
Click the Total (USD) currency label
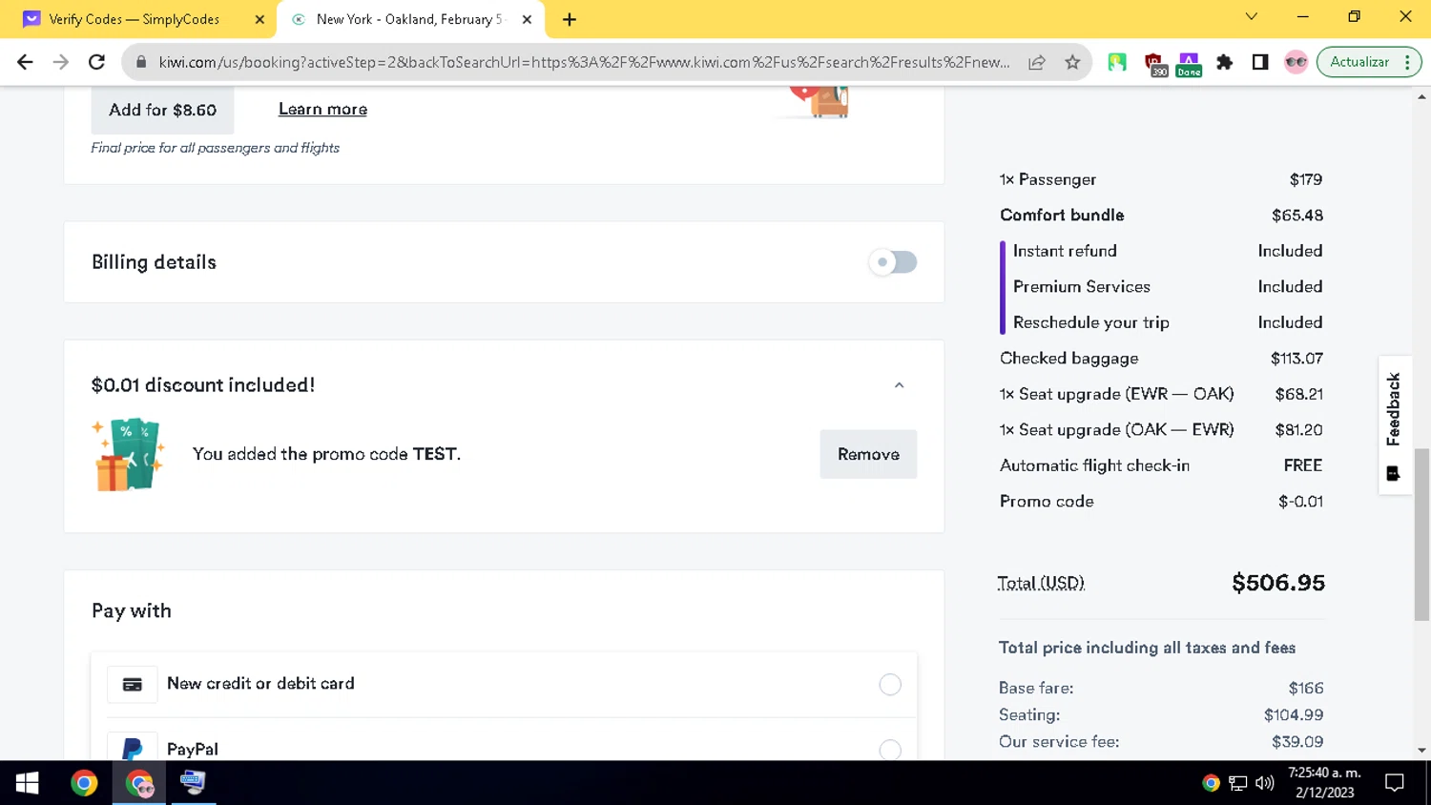pyautogui.click(x=1041, y=583)
